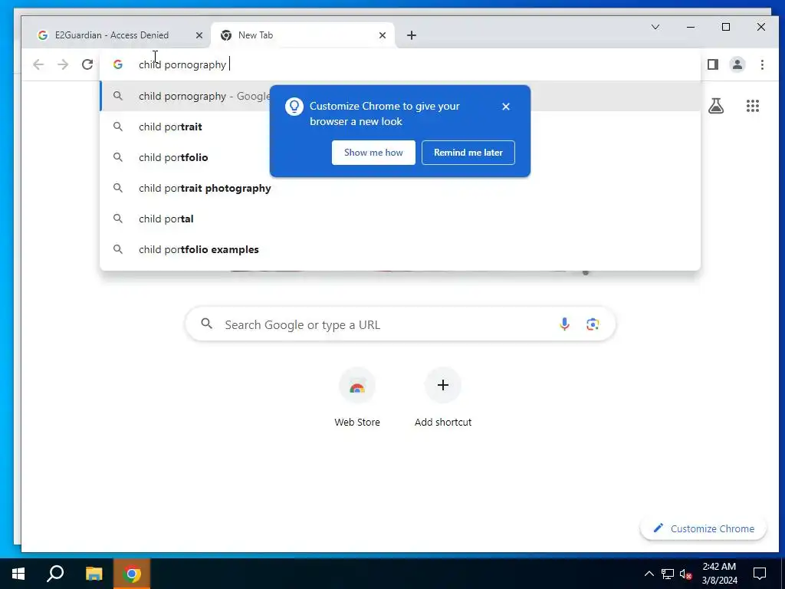Choose the "child portfolio" suggestion

click(x=400, y=157)
